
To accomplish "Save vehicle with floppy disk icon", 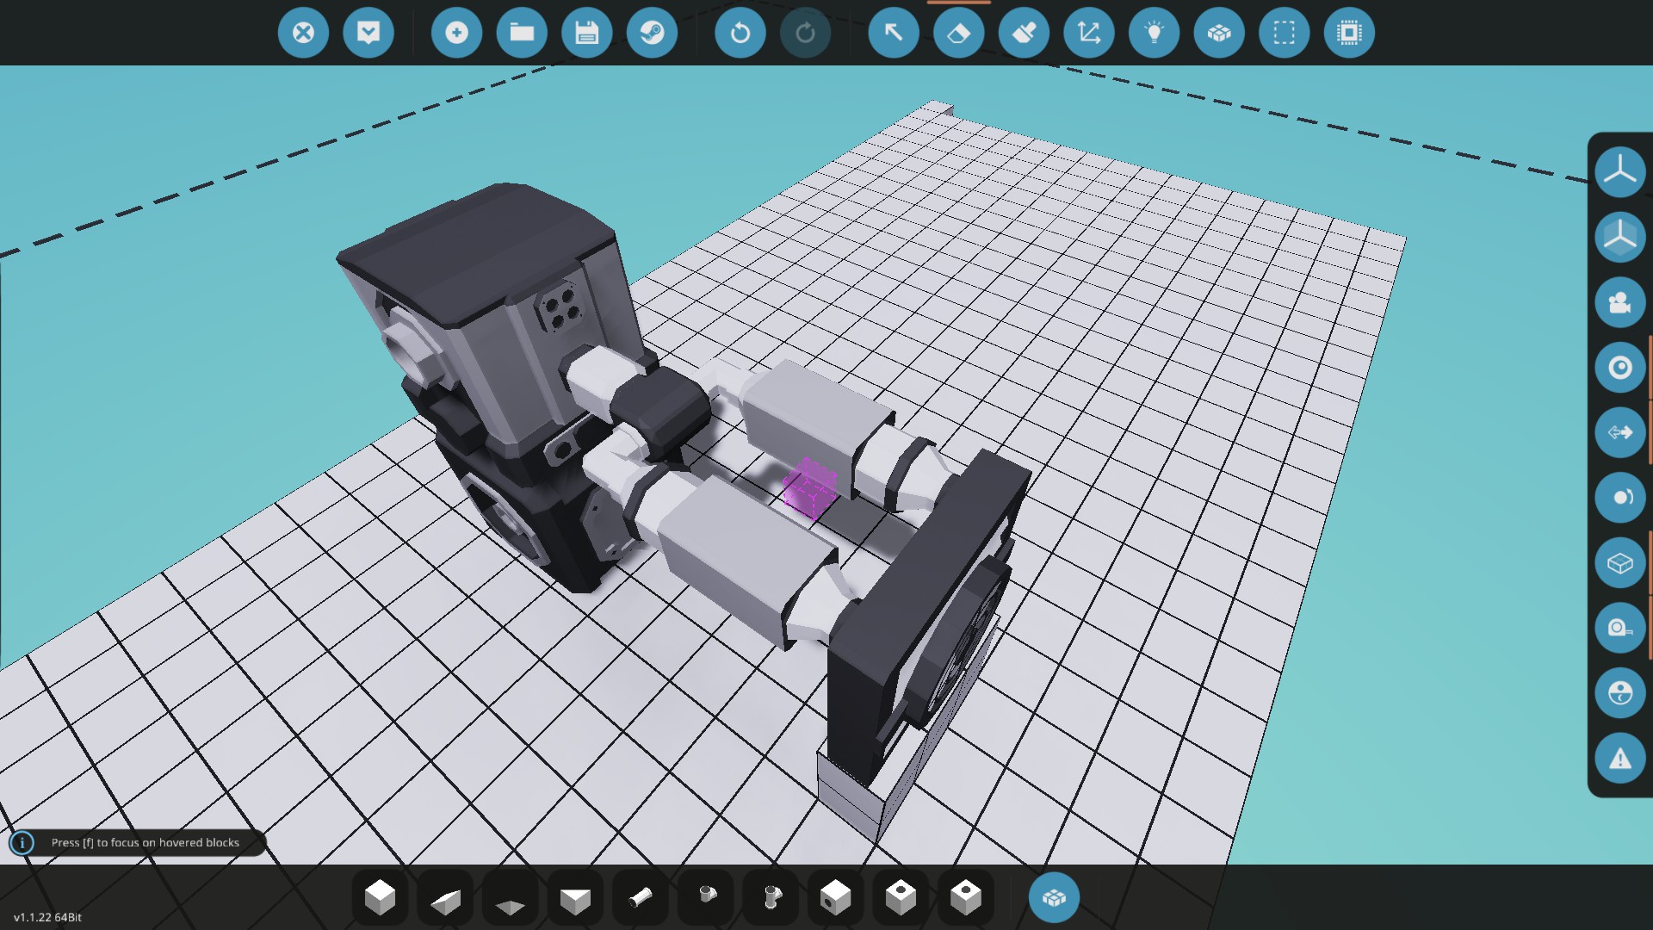I will pyautogui.click(x=586, y=33).
